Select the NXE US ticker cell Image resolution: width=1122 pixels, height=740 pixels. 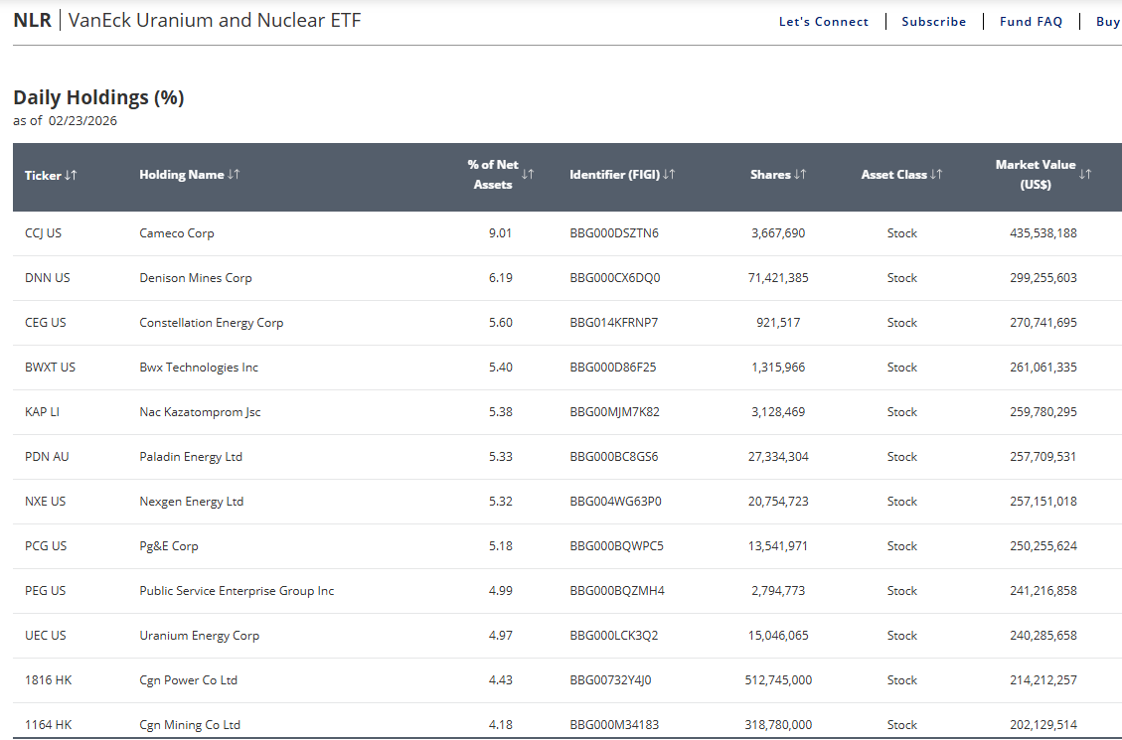coord(45,502)
